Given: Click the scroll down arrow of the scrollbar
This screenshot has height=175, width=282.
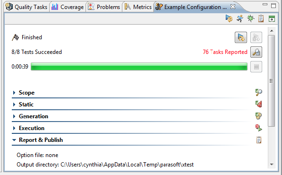Looking at the screenshot, I should point(272,165).
